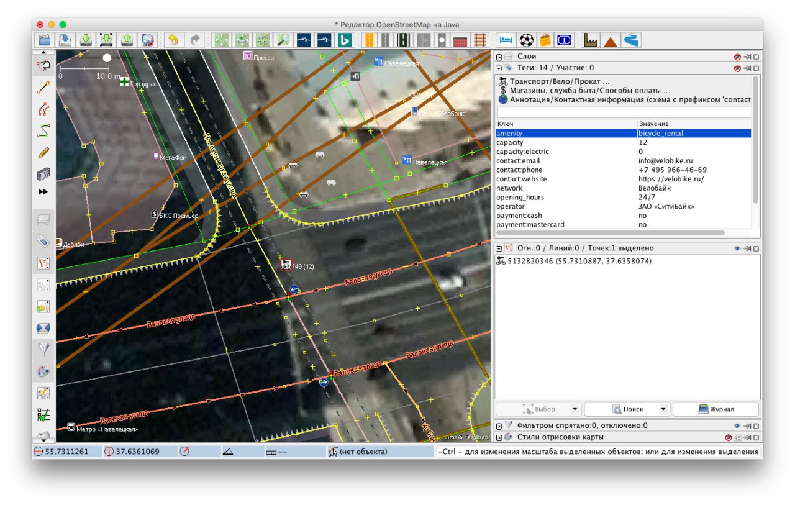
Task: Open the shopping bag shops preset
Action: click(545, 40)
